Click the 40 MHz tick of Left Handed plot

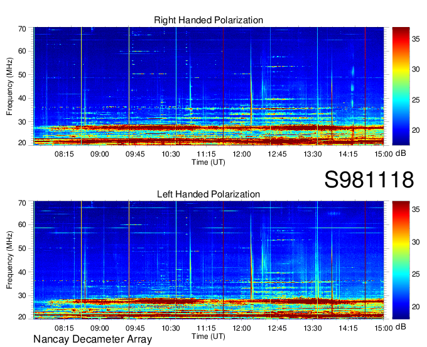22,272
